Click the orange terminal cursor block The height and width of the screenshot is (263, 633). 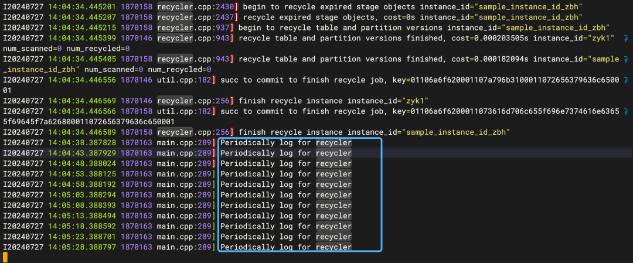pos(5,257)
